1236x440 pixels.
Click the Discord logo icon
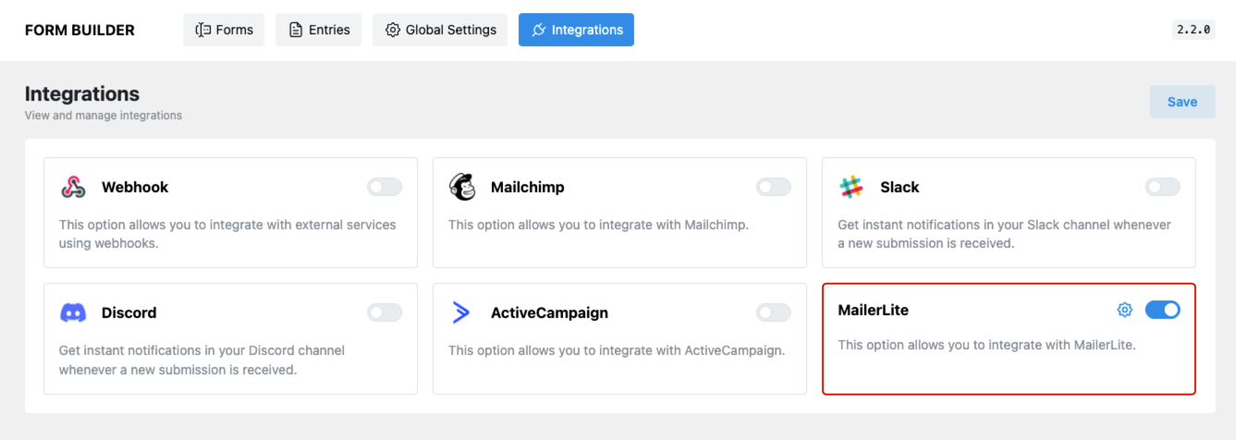(73, 312)
